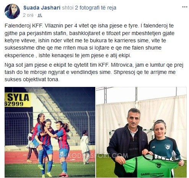Open the "2 fotografi të reja" link
The image size is (189, 178).
96,8
